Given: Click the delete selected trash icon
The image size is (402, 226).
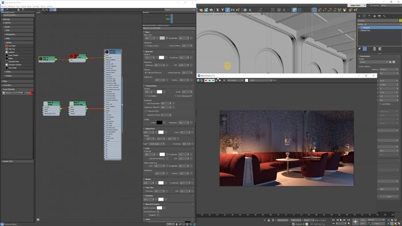Looking at the screenshot, I should [x=18, y=10].
